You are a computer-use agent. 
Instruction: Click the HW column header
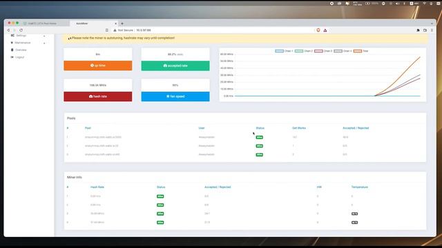pos(319,187)
